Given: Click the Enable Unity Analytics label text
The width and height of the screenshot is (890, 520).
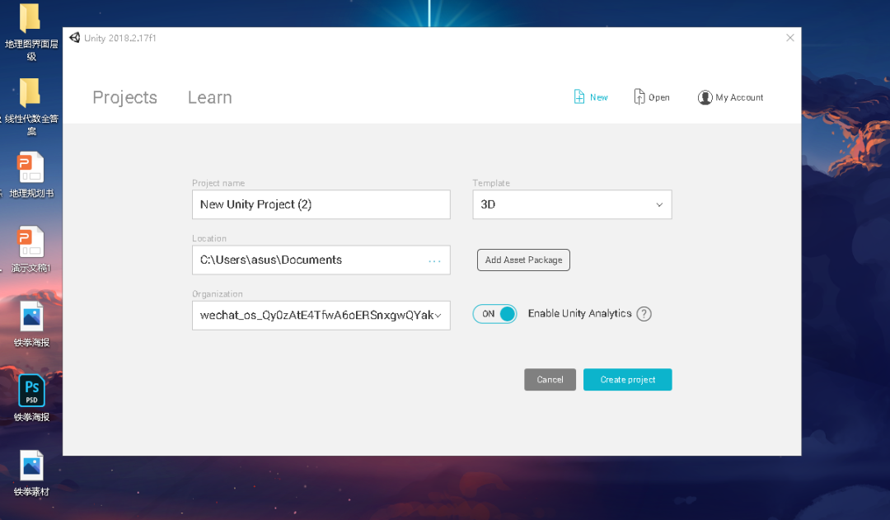Looking at the screenshot, I should point(579,314).
